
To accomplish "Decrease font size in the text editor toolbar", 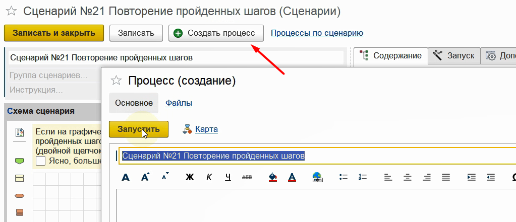I will (x=165, y=176).
